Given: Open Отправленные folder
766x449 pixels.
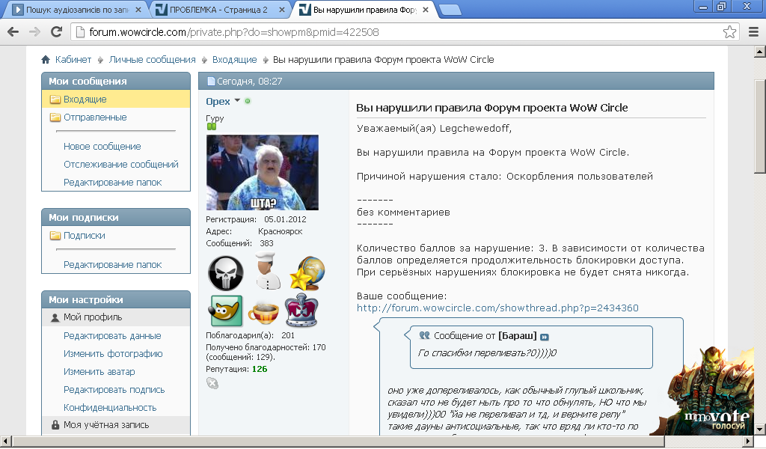Looking at the screenshot, I should (x=95, y=117).
